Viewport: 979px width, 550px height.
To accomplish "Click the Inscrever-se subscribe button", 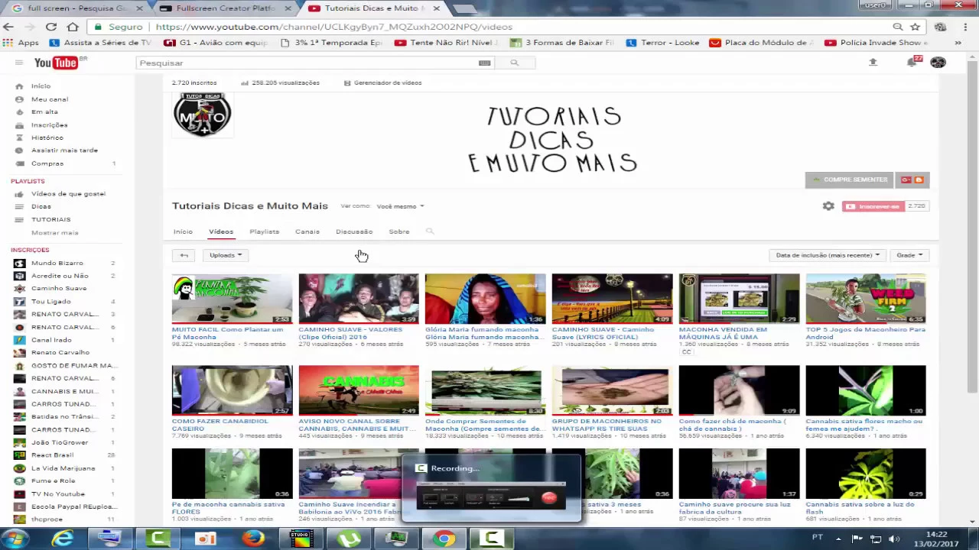I will coord(873,206).
